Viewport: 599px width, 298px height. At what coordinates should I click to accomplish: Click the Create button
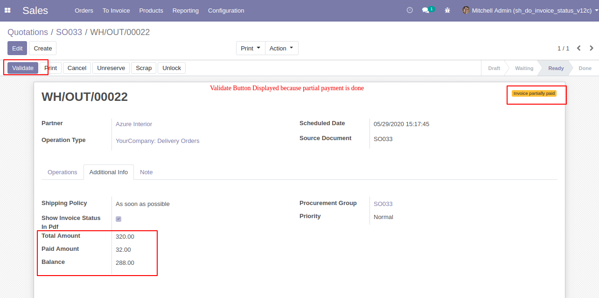[43, 48]
